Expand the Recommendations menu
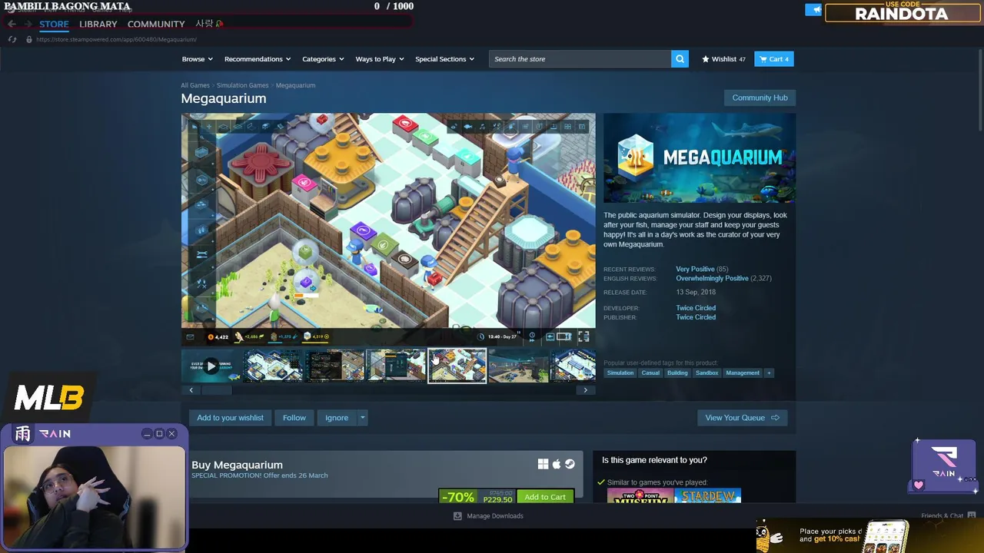This screenshot has height=553, width=984. [x=258, y=59]
